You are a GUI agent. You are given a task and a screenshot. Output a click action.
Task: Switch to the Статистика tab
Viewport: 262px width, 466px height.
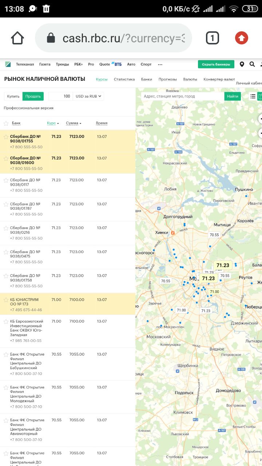pyautogui.click(x=124, y=79)
